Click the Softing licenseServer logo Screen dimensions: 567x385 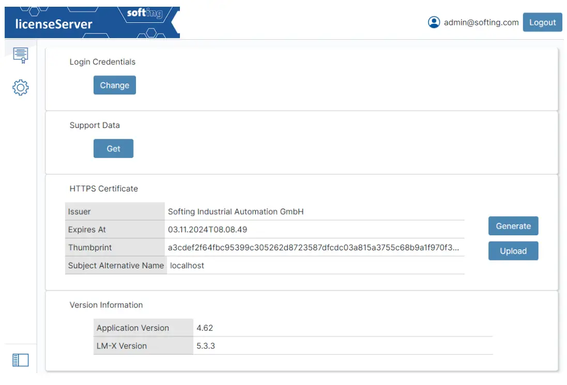click(92, 22)
